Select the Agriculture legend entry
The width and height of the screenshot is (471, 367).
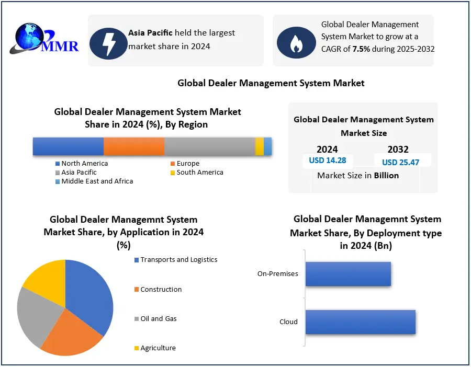(x=158, y=348)
